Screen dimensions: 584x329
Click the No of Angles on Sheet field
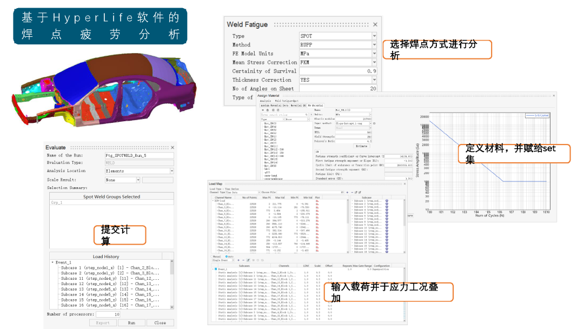pyautogui.click(x=338, y=88)
